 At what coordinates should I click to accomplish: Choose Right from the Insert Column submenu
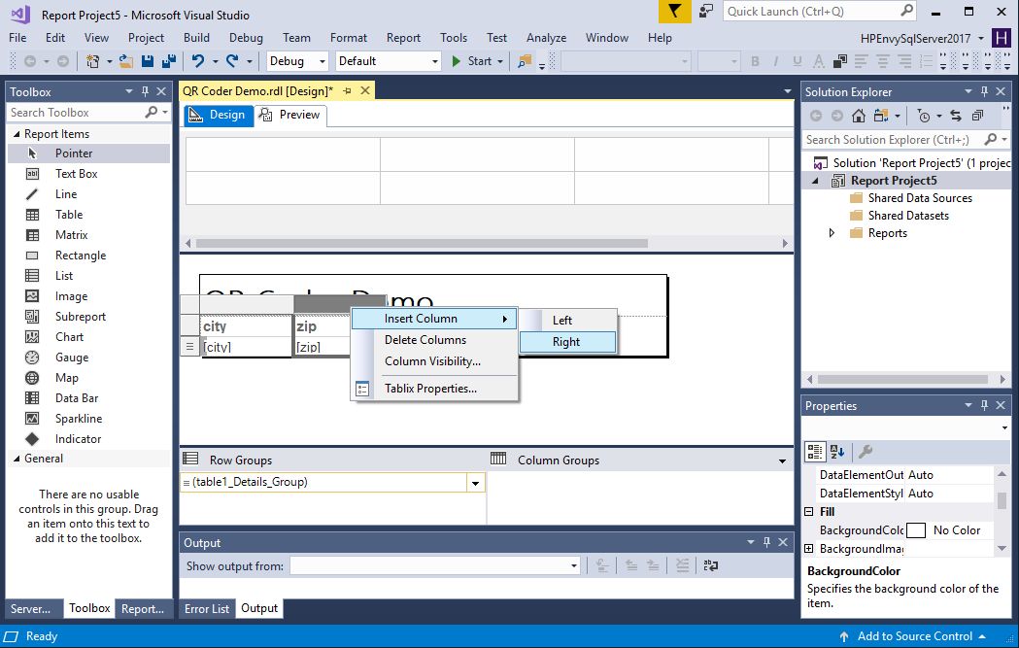pos(566,342)
